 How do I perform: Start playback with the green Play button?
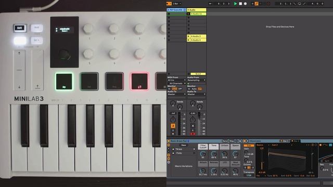pyautogui.click(x=235, y=4)
